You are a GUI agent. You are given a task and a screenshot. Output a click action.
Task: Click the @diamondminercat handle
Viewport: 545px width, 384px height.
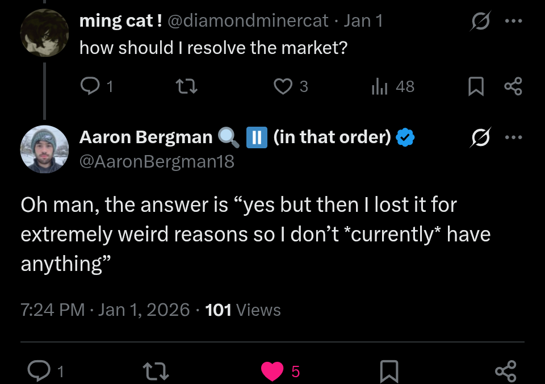coord(248,21)
